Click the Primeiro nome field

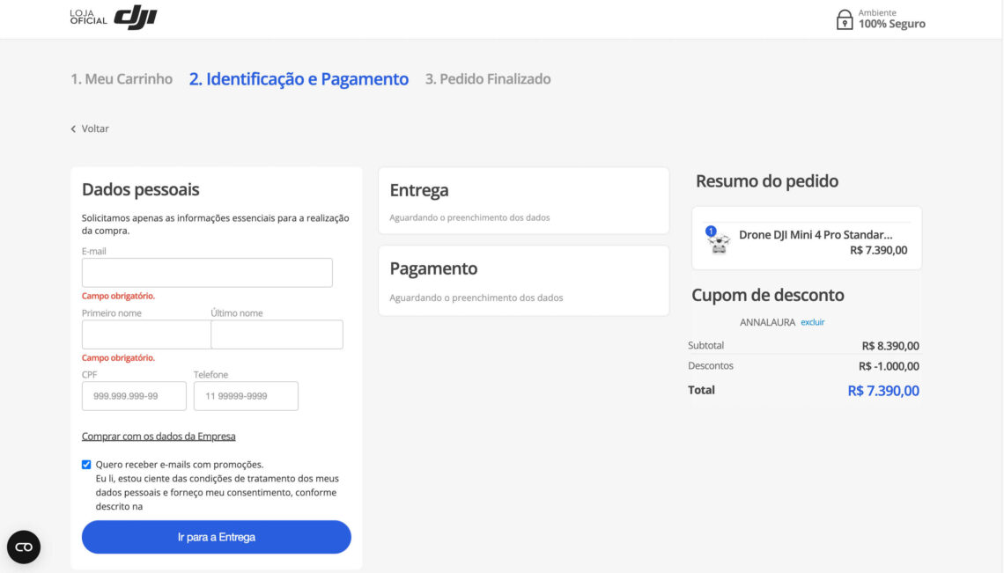[146, 334]
